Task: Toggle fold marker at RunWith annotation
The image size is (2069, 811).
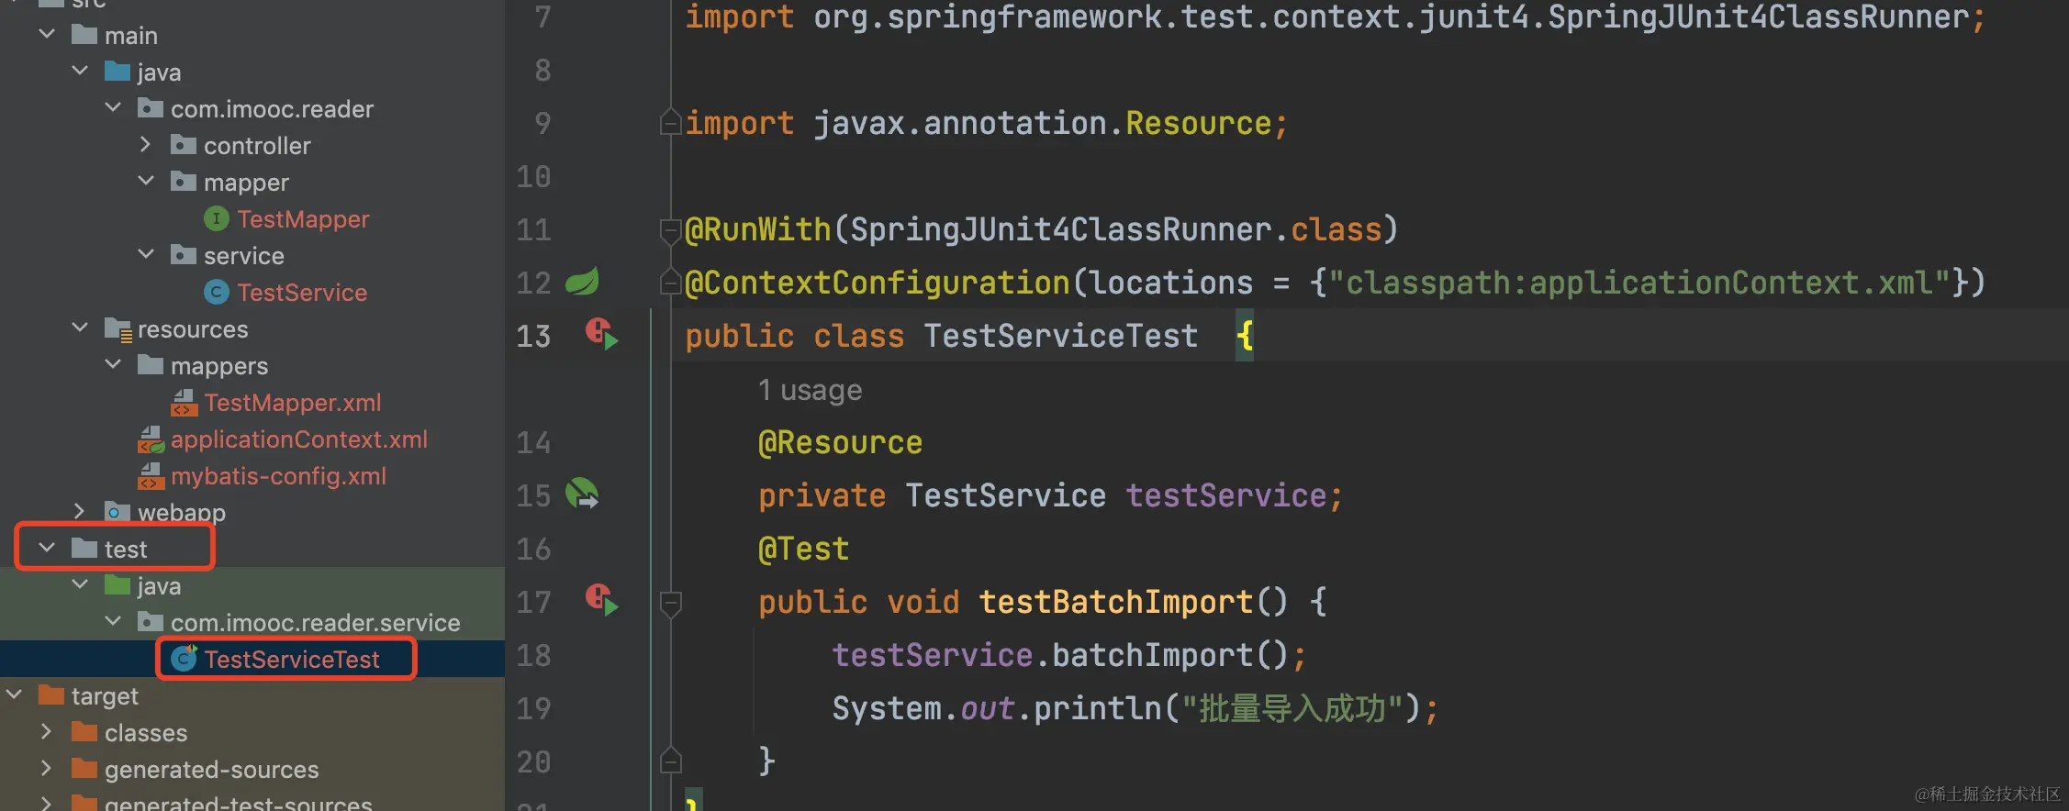Action: (x=670, y=230)
